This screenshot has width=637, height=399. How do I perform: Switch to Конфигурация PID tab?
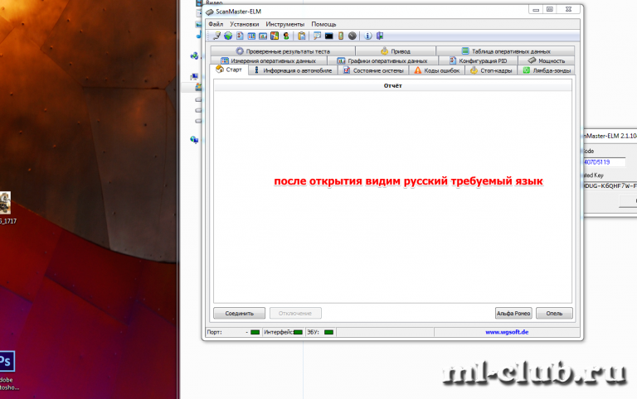pos(478,60)
